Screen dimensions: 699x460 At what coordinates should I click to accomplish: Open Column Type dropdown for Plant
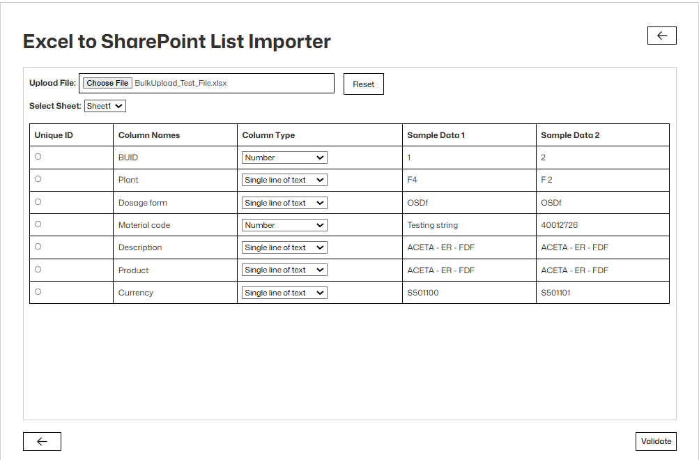click(x=284, y=180)
